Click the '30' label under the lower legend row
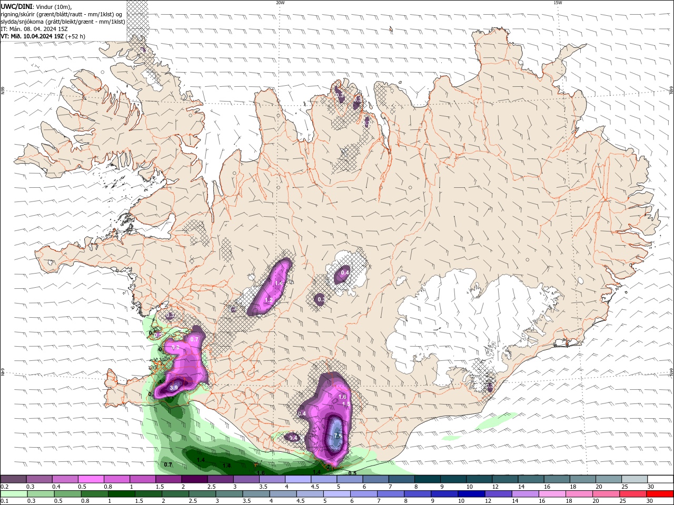 pos(651,501)
